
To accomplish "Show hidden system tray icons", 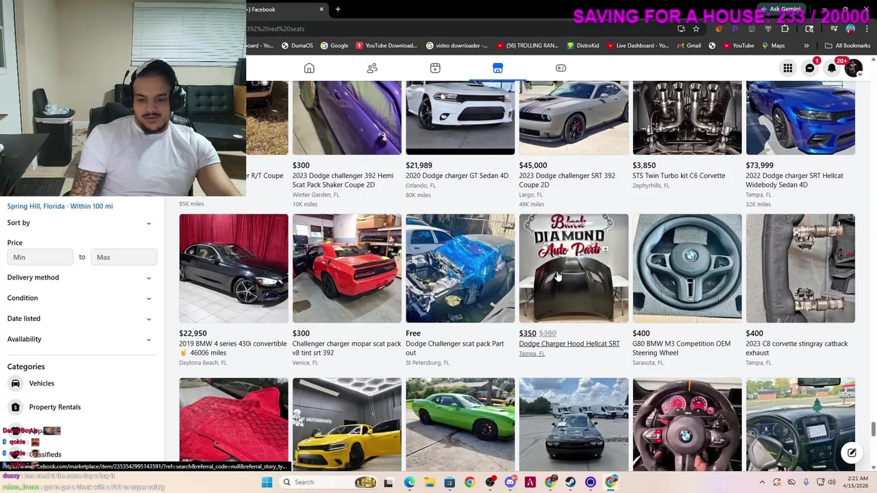I will pyautogui.click(x=762, y=482).
